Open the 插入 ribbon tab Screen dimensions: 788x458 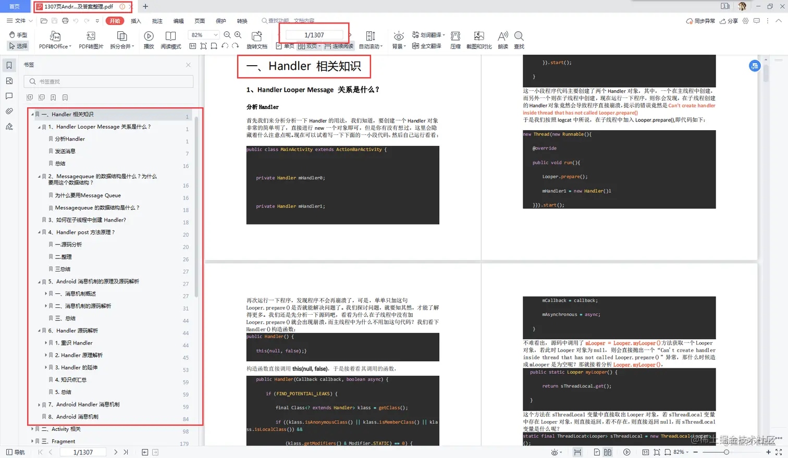pyautogui.click(x=136, y=21)
